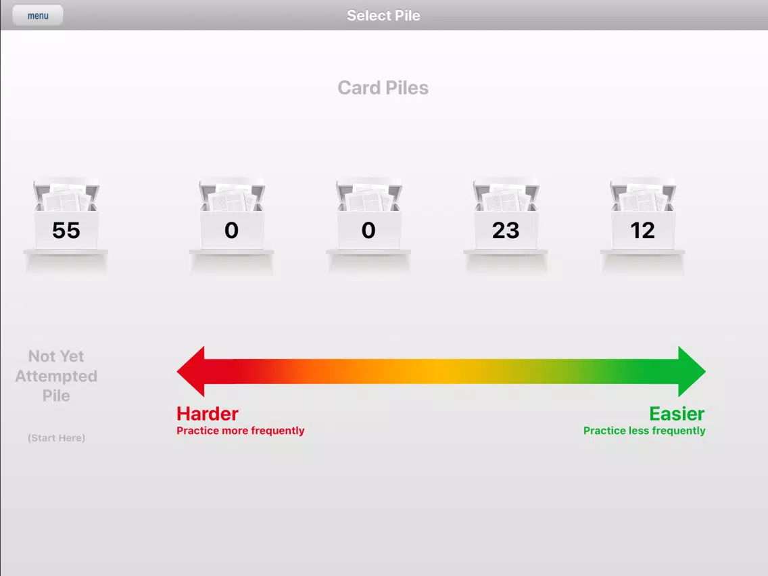Click the '(Start Here)' text
The image size is (768, 576).
[x=56, y=438]
